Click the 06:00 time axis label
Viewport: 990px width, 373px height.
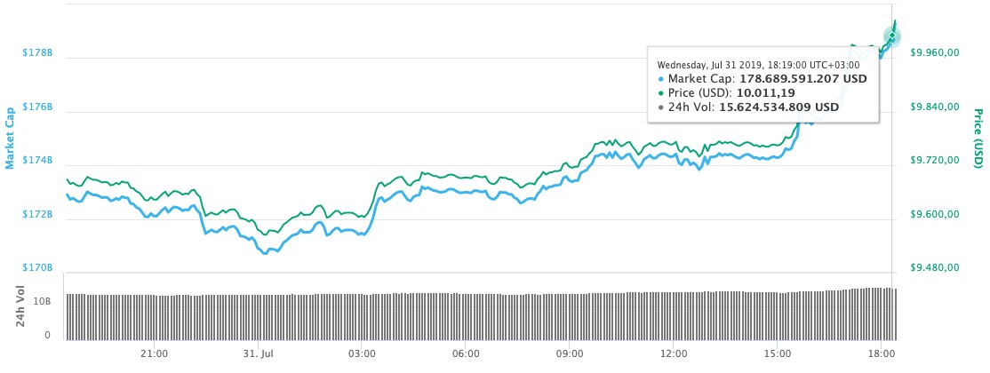pos(466,353)
